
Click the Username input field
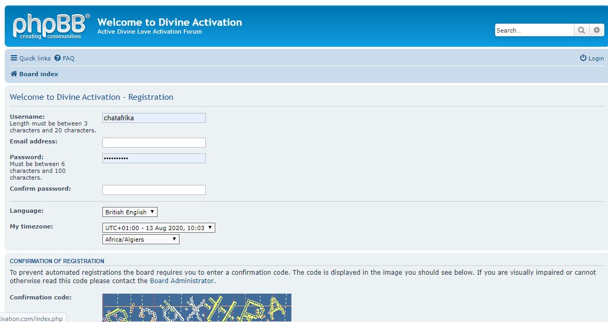point(154,118)
